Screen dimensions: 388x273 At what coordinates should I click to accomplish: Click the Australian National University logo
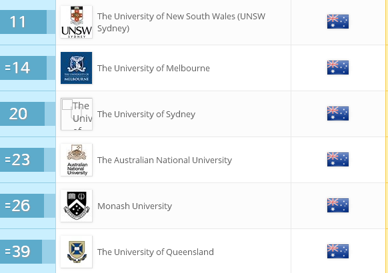(x=77, y=160)
